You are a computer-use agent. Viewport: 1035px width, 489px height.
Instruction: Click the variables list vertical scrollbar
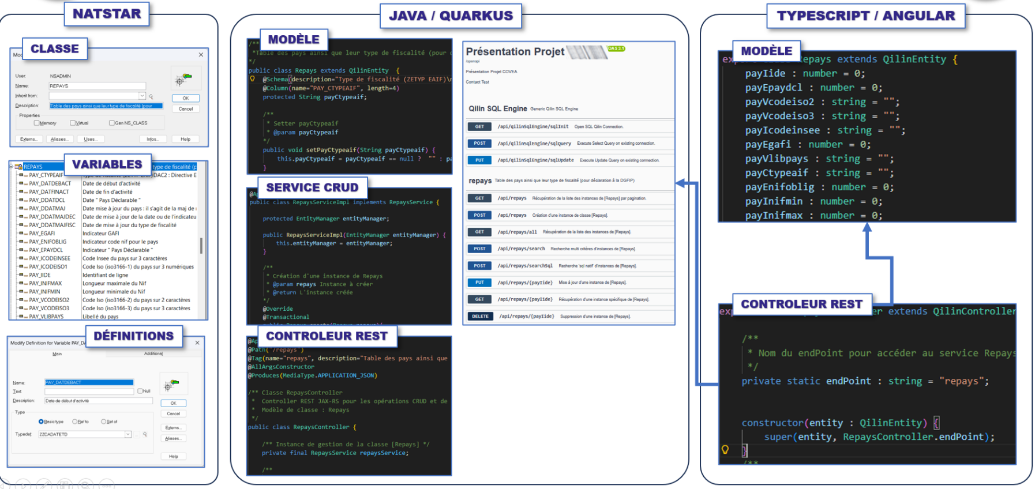pyautogui.click(x=201, y=245)
